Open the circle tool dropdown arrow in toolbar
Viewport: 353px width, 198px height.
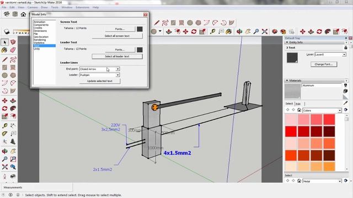(160, 31)
